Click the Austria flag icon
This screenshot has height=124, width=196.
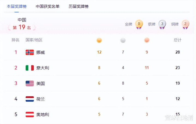(30, 114)
